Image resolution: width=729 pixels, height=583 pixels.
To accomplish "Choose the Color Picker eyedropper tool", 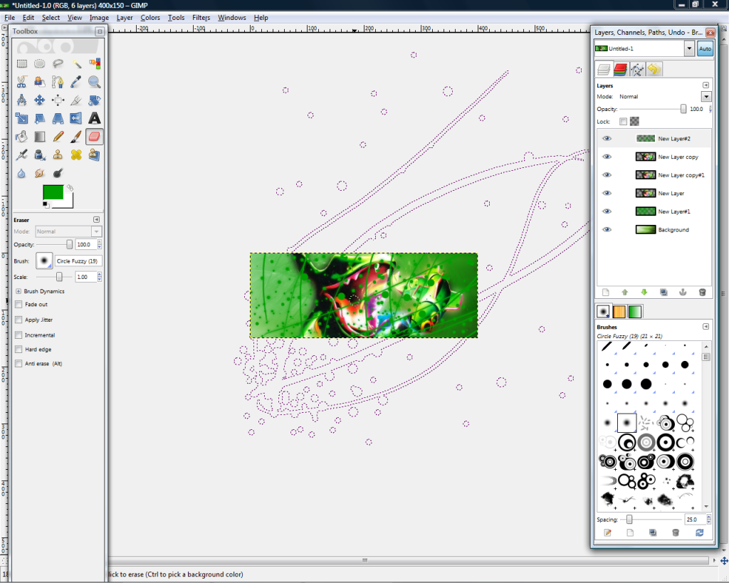I will click(x=76, y=82).
